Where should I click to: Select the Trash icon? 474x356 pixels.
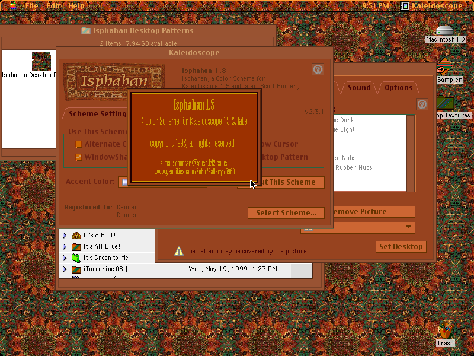click(x=445, y=330)
